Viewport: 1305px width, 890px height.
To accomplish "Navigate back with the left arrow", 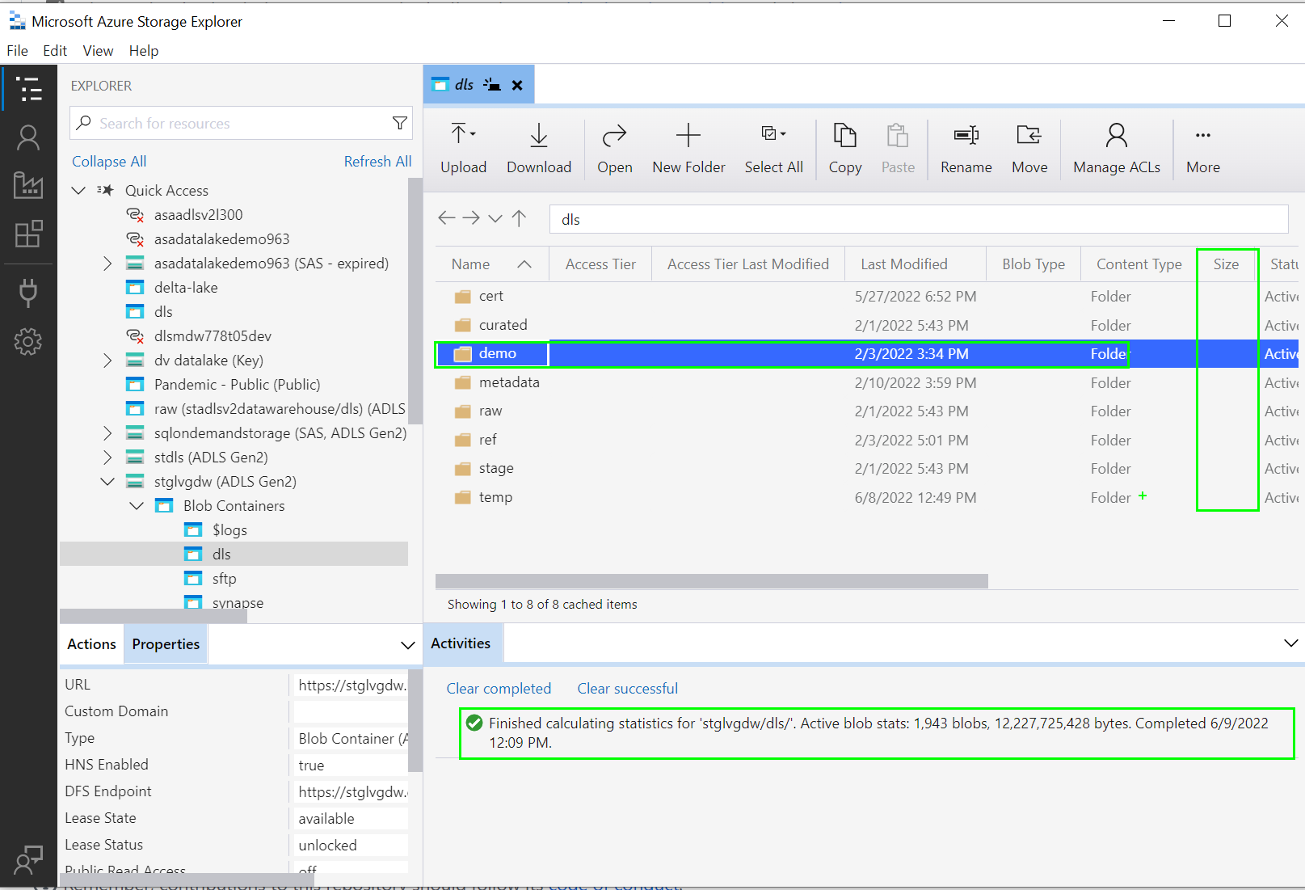I will pyautogui.click(x=446, y=217).
